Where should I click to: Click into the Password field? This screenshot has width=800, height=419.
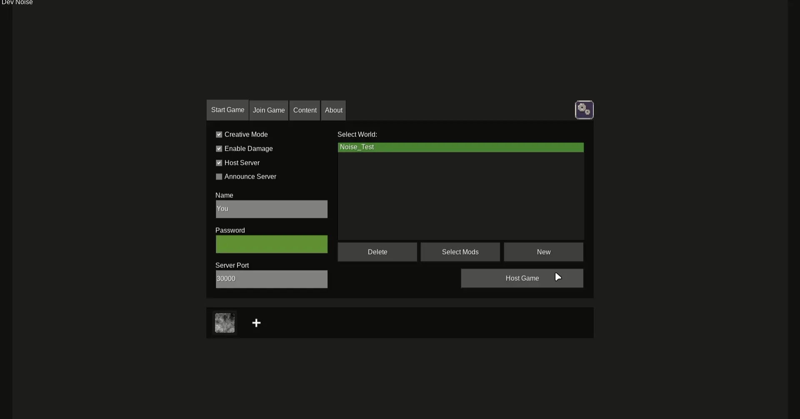click(x=271, y=244)
